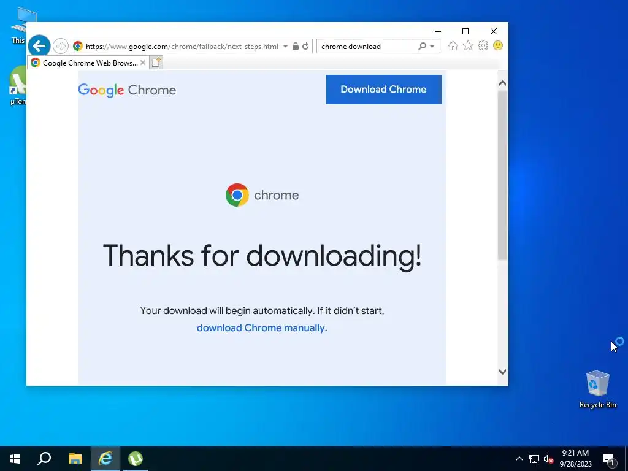Expand the search provider dropdown arrow
Image resolution: width=628 pixels, height=471 pixels.
point(432,47)
